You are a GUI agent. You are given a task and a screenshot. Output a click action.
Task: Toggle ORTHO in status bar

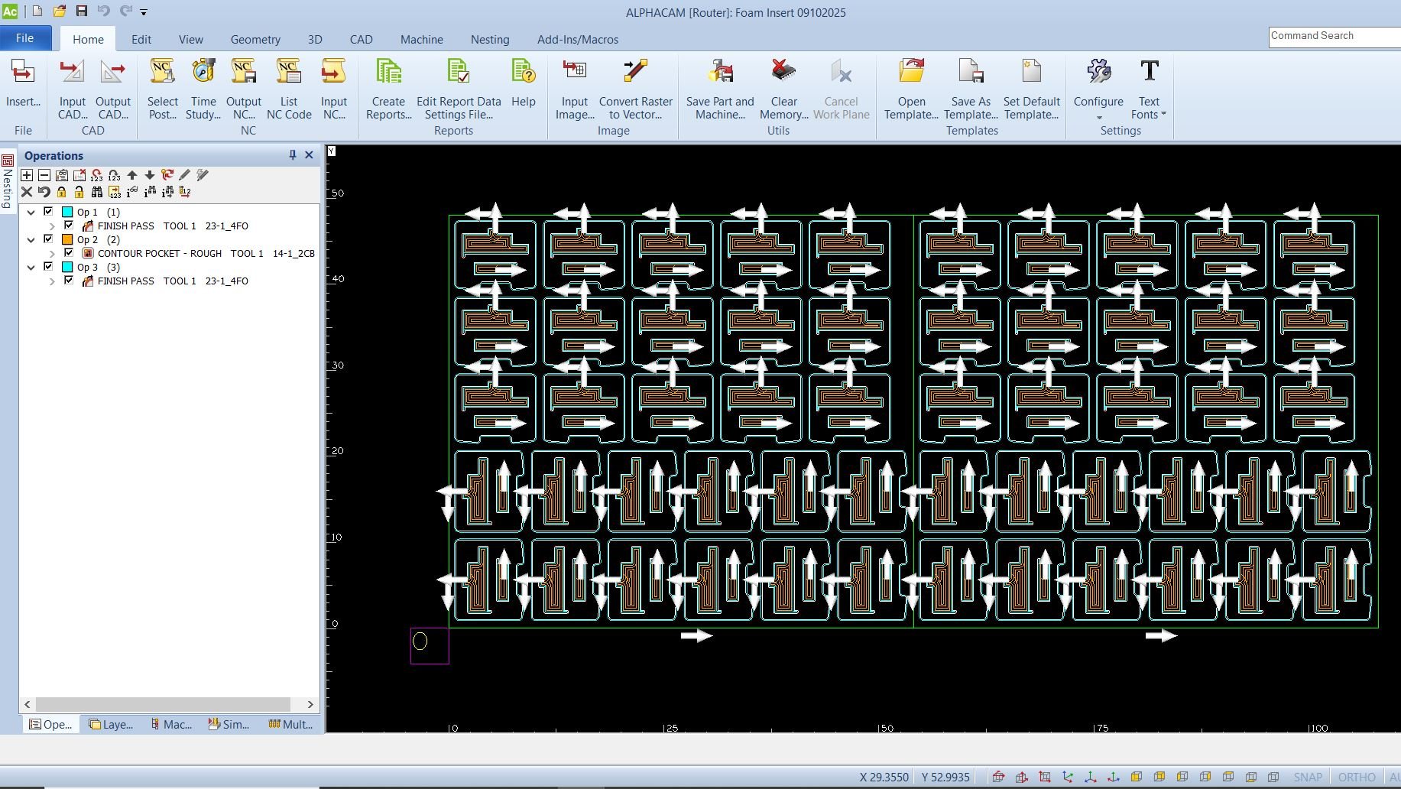pos(1357,777)
